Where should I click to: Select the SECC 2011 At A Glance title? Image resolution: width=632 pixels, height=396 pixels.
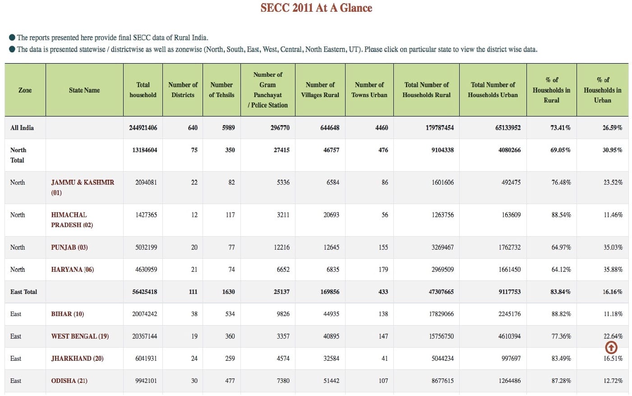(x=316, y=8)
